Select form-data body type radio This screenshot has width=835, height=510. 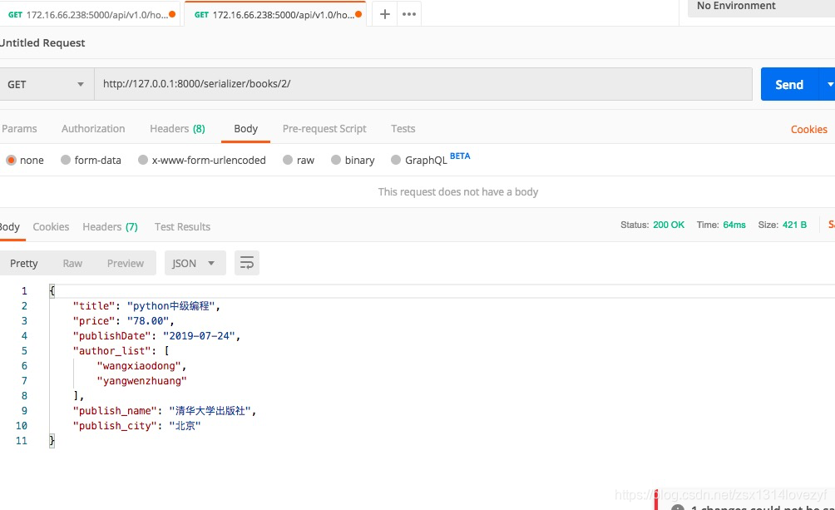[66, 160]
